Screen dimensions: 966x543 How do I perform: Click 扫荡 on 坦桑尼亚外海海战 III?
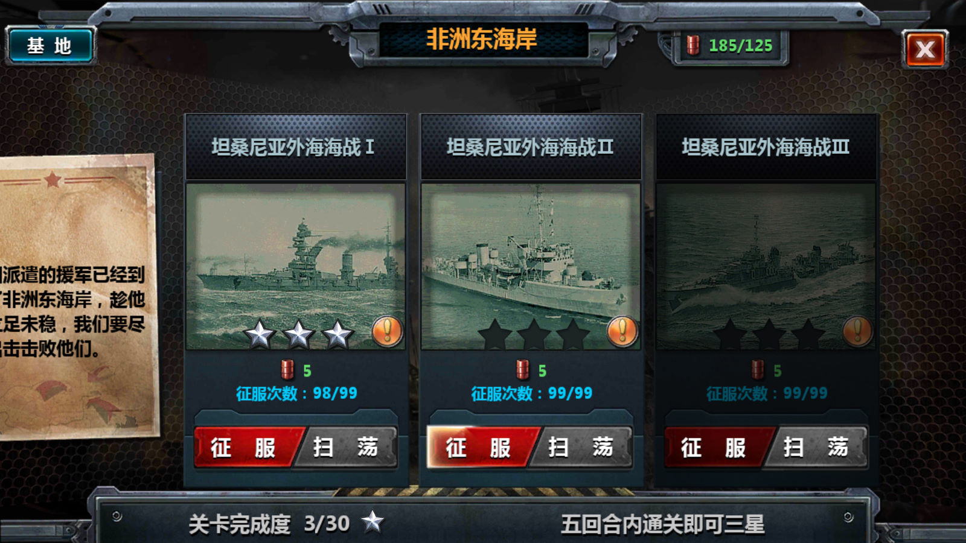point(816,447)
